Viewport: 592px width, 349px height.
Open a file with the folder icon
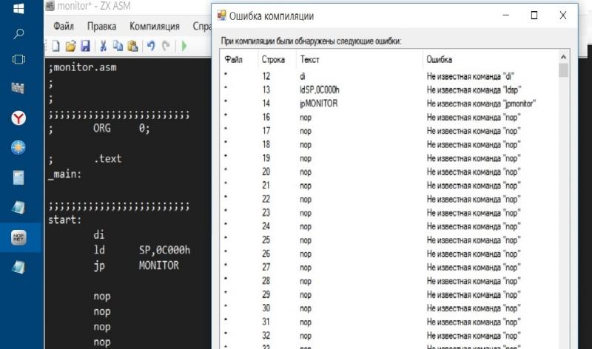click(70, 46)
